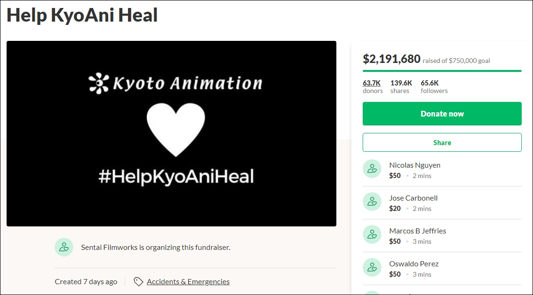
Task: Click the Created 7 days ago text
Action: pyautogui.click(x=86, y=282)
